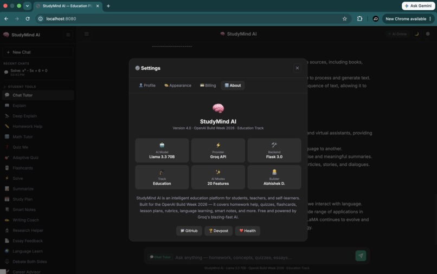Expand the tab search dropdown arrow
437x274 pixels.
27,5
